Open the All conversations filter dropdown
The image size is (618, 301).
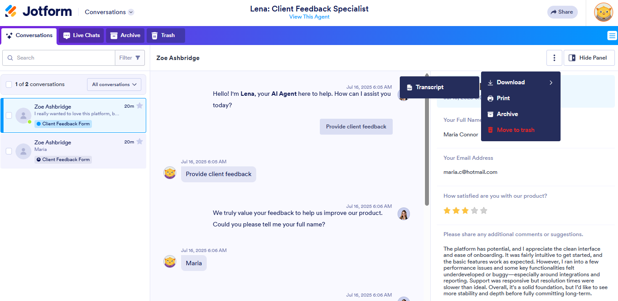point(114,84)
